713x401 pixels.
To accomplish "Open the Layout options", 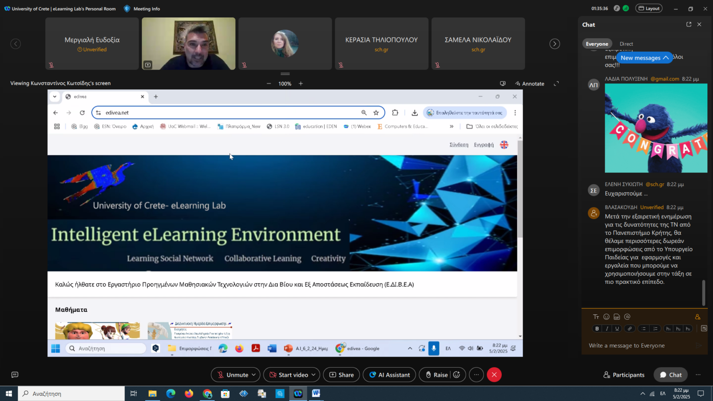I will pos(649,8).
